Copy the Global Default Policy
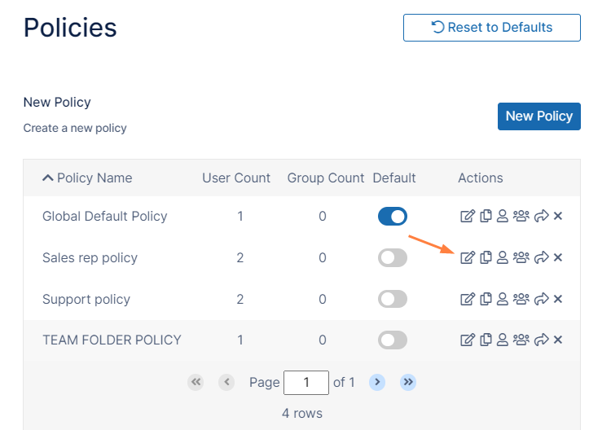 pos(486,216)
